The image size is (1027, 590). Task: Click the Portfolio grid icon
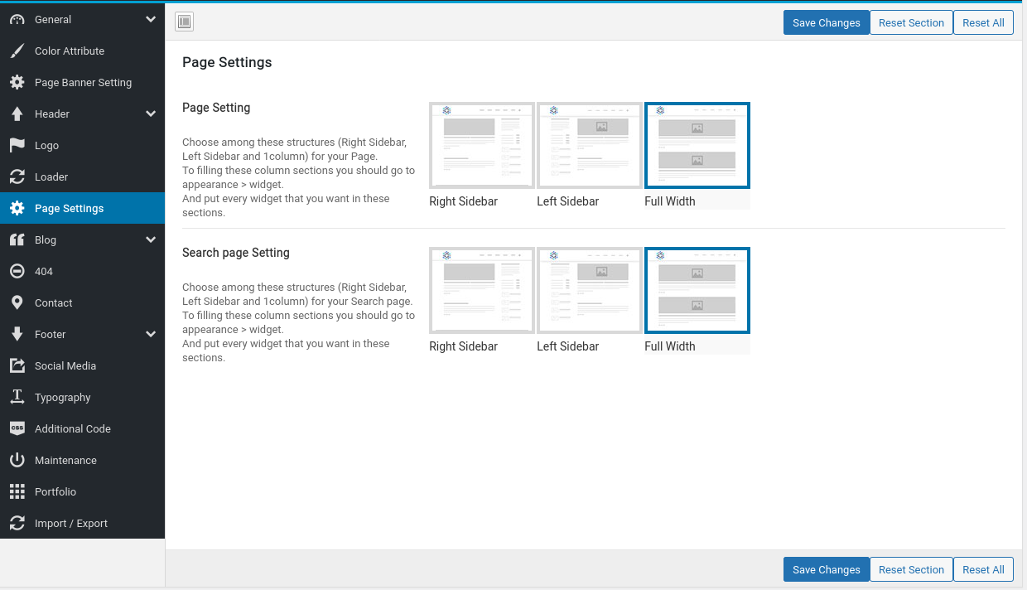click(17, 491)
